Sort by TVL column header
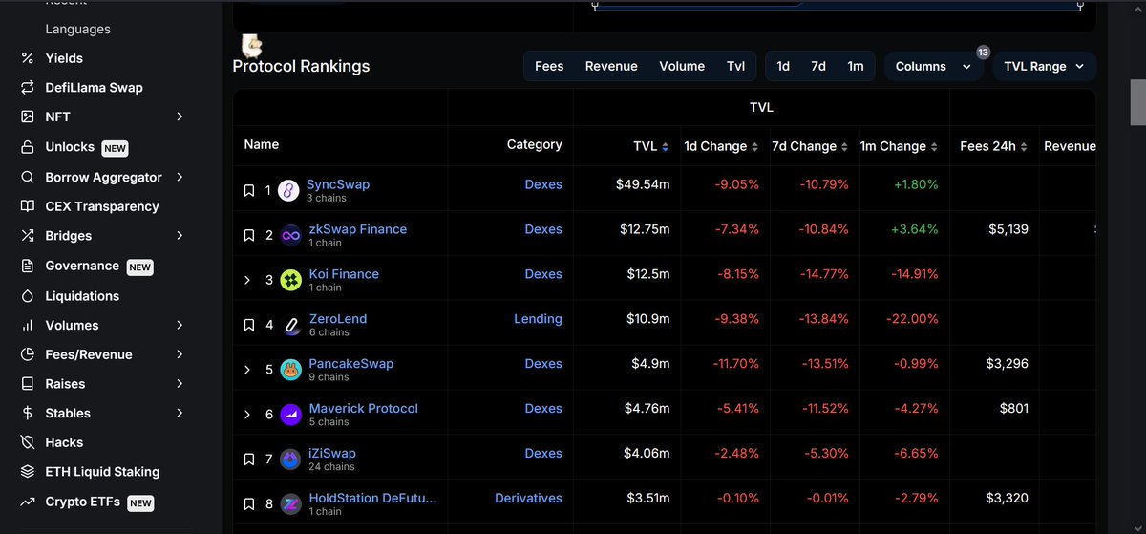The height and width of the screenshot is (534, 1146). coord(651,146)
